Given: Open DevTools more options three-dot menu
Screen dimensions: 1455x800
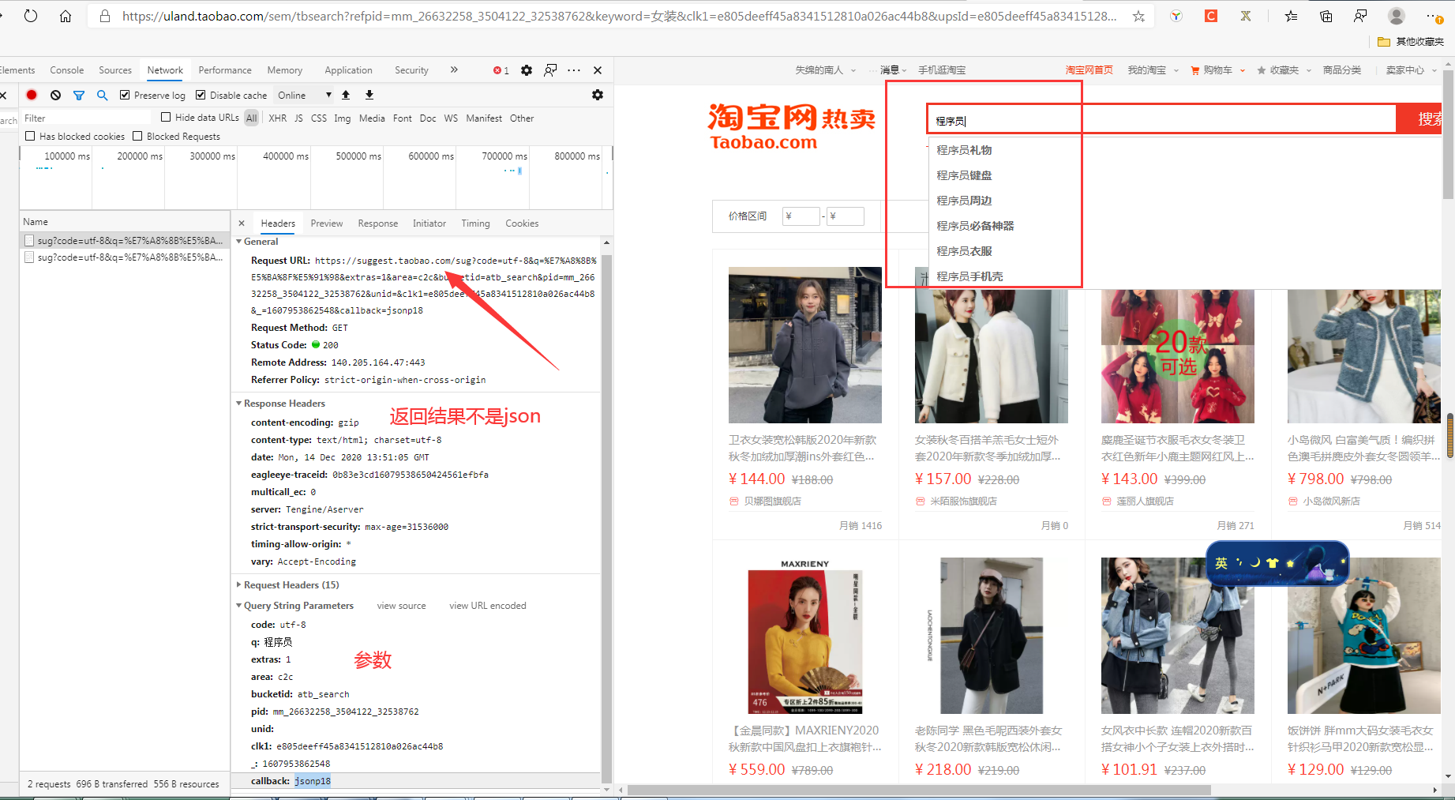Looking at the screenshot, I should pyautogui.click(x=574, y=70).
